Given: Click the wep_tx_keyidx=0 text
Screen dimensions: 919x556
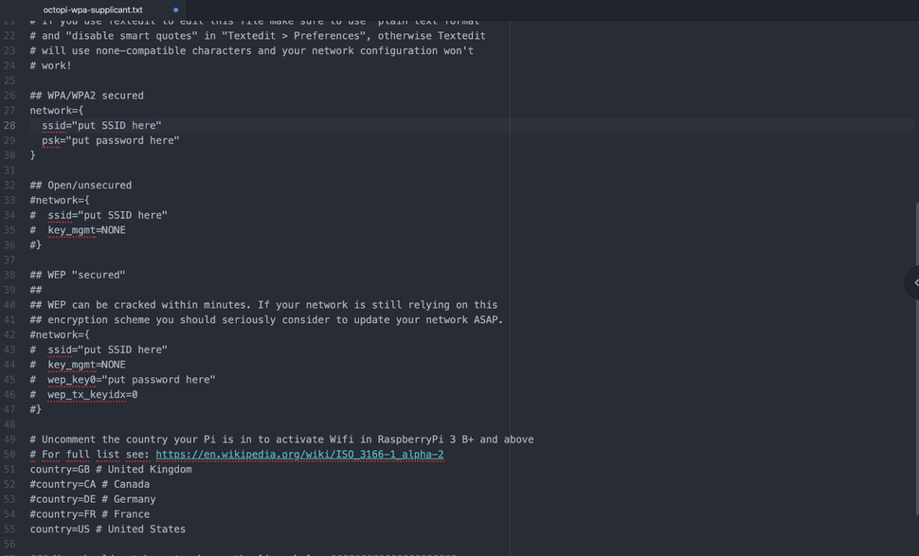Looking at the screenshot, I should (92, 395).
